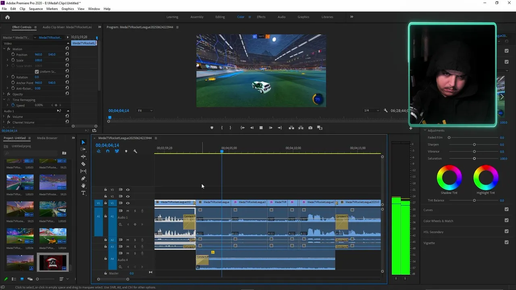Click Mark Out button in Program monitor
Viewport: 516px width, 290px height.
230,128
